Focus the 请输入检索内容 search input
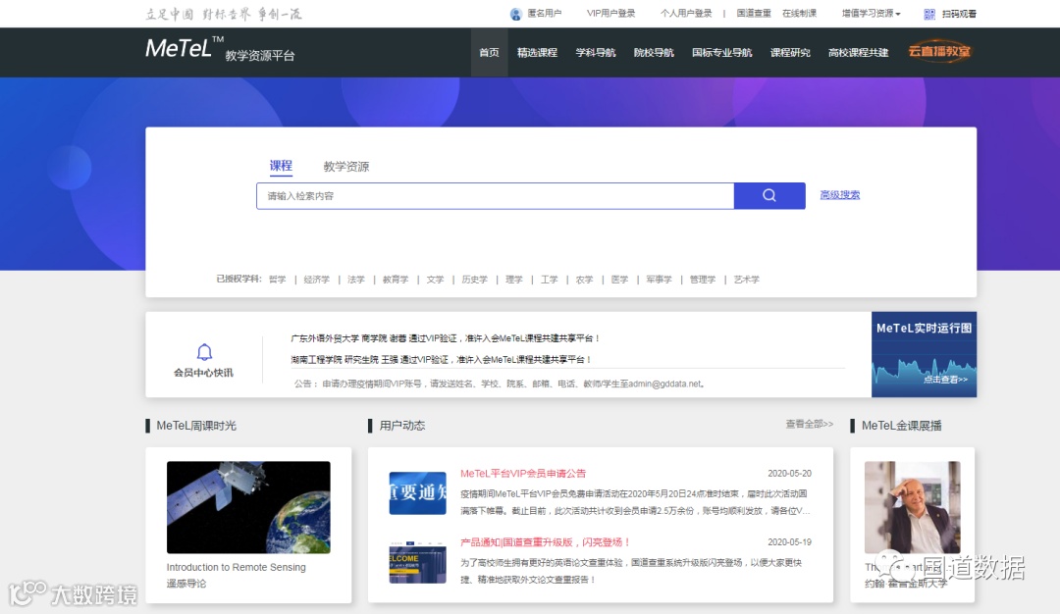 tap(495, 195)
